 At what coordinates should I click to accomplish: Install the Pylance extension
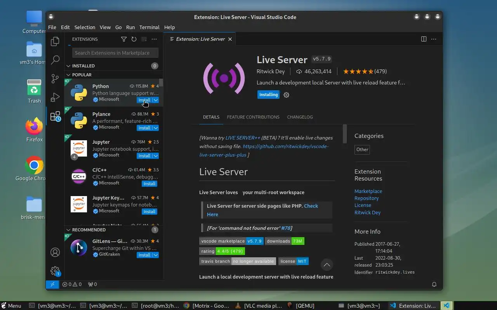coord(144,128)
